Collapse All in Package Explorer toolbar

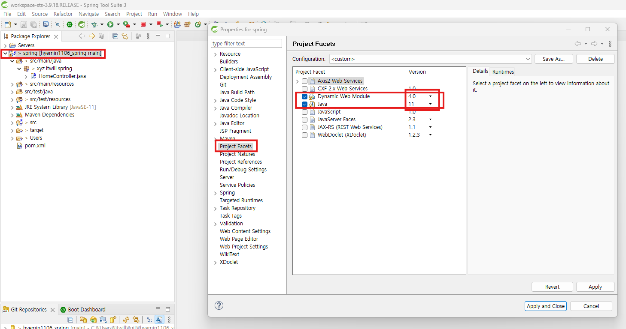[x=115, y=36]
